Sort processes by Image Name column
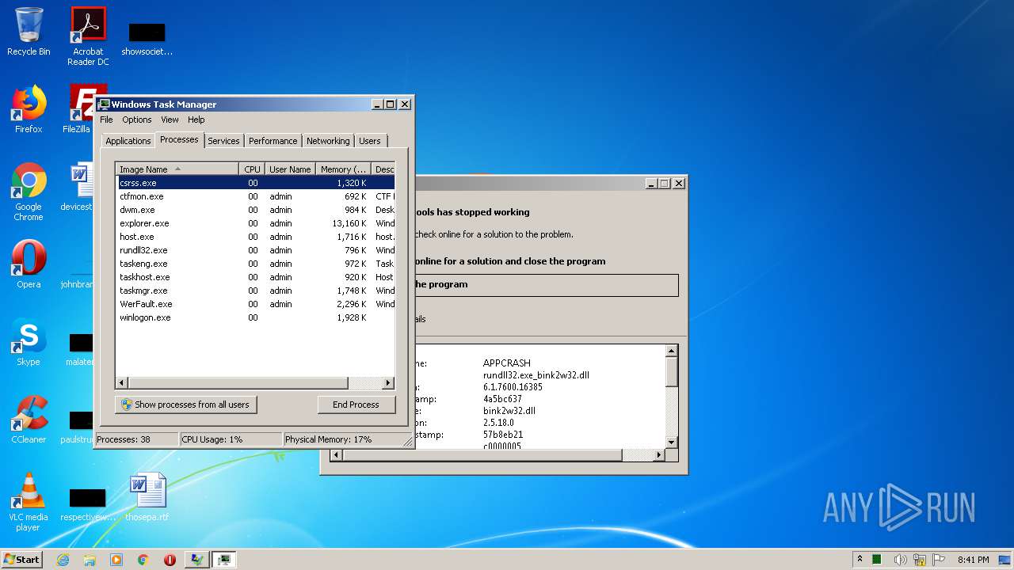 [x=177, y=169]
